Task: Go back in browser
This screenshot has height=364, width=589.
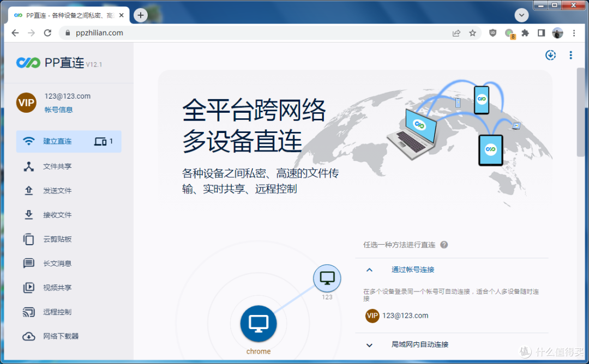Action: (15, 33)
